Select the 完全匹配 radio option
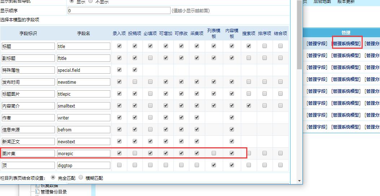Screen dimensions: 380x196 click(x=53, y=178)
